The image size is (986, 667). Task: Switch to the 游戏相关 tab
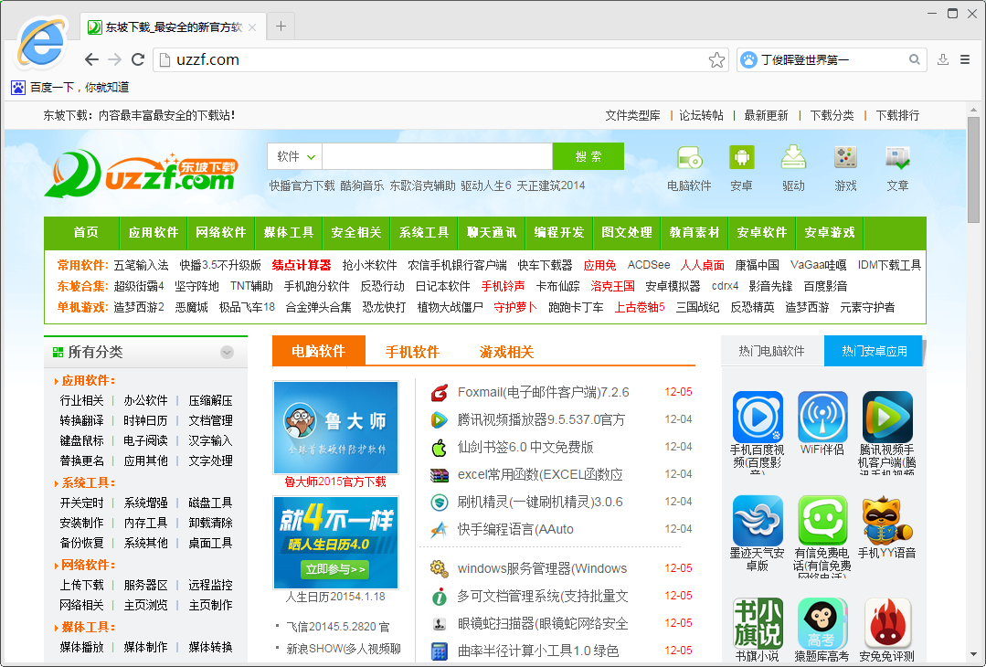coord(506,352)
